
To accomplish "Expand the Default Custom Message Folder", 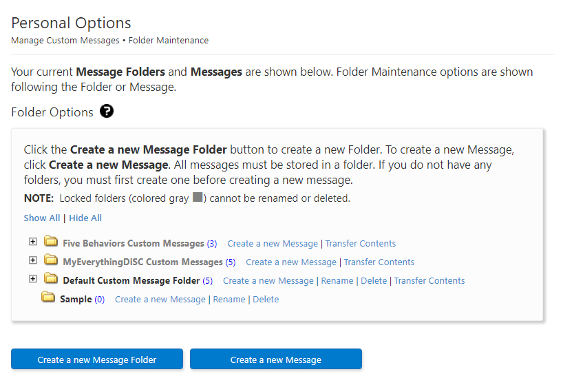I will 32,279.
